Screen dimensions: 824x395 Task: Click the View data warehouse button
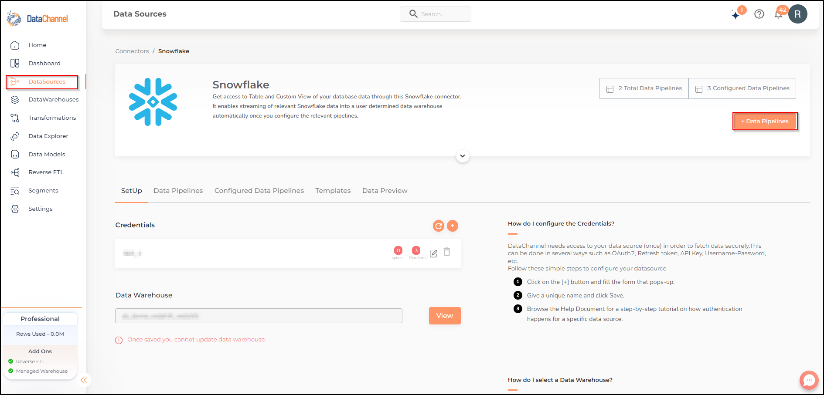click(x=445, y=316)
